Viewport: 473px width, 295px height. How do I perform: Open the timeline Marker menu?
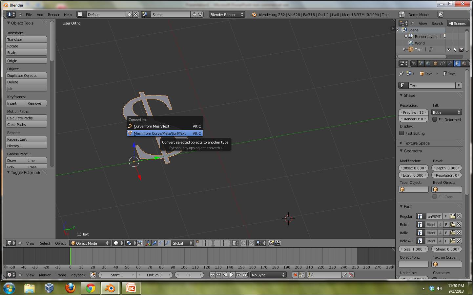45,275
